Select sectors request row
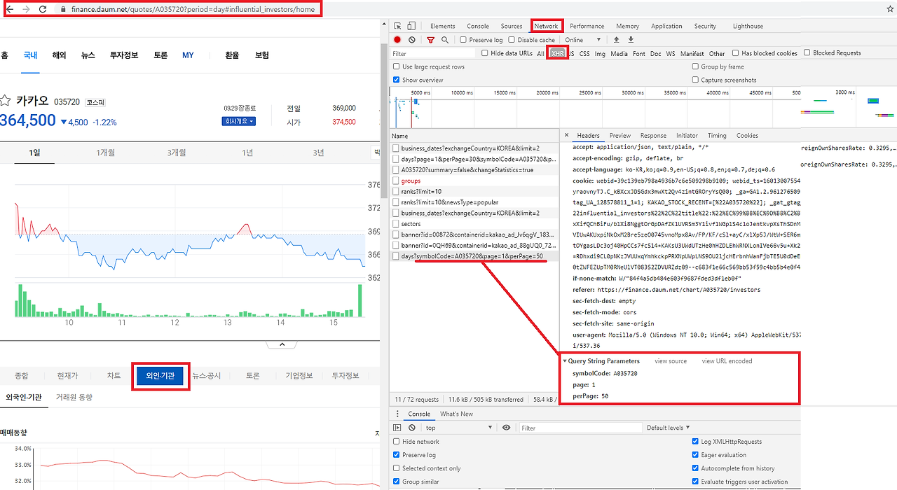Viewport: 897px width, 490px height. point(474,224)
